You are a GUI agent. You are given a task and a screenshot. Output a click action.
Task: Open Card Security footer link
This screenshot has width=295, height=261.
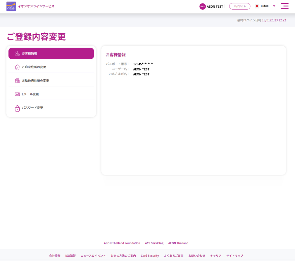(150, 256)
